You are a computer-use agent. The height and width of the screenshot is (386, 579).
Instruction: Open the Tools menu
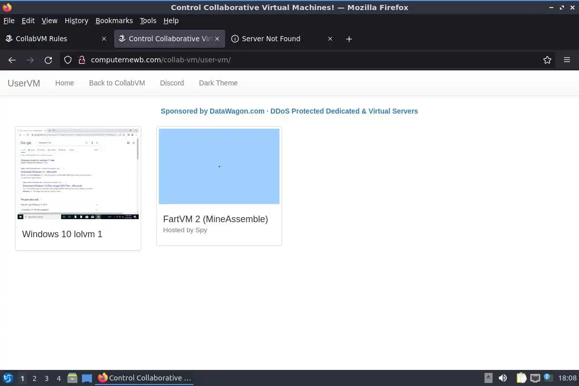tap(148, 21)
